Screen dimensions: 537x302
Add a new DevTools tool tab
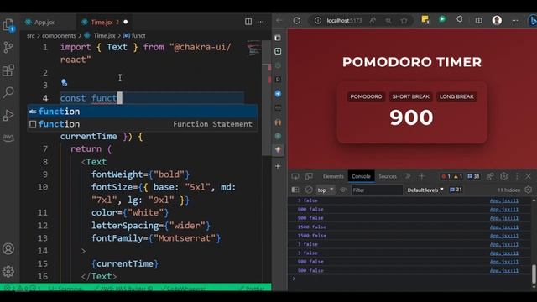point(421,176)
